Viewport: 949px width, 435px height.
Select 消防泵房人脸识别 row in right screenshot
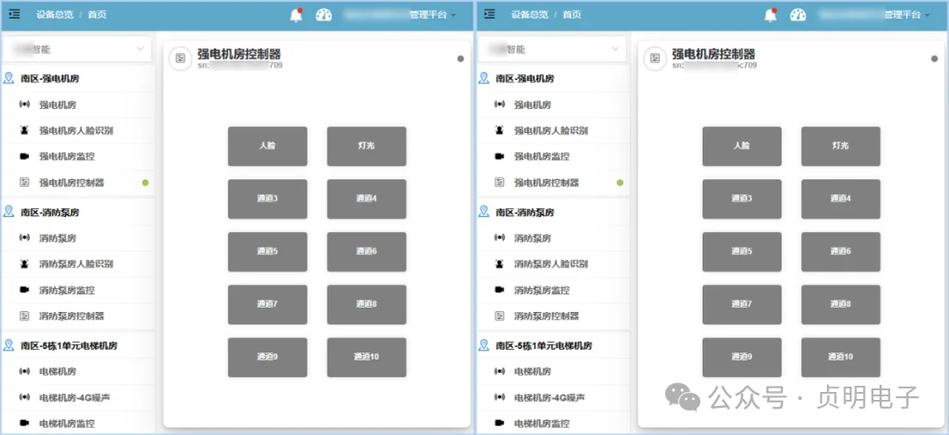[553, 264]
